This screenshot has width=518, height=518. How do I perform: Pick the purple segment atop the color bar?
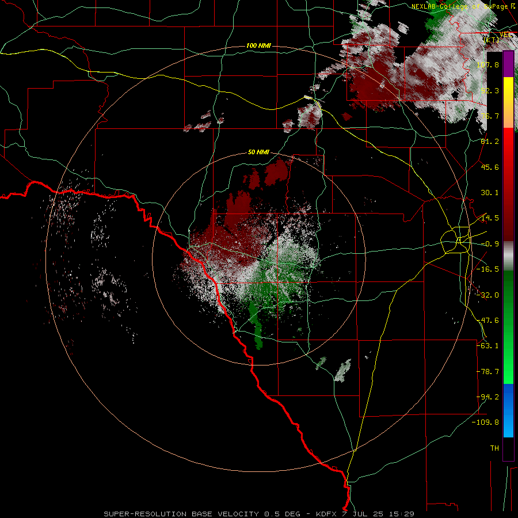[x=508, y=64]
